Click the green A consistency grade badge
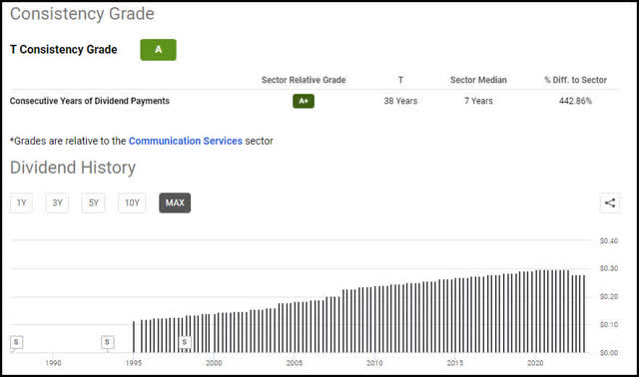The image size is (639, 377). pyautogui.click(x=158, y=50)
